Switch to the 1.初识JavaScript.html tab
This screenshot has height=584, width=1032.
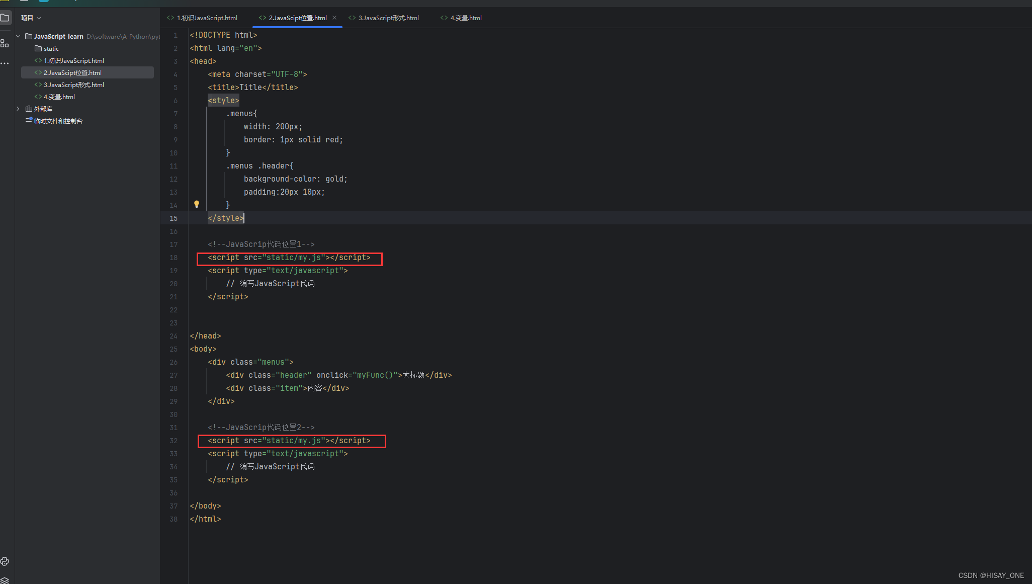(x=202, y=18)
